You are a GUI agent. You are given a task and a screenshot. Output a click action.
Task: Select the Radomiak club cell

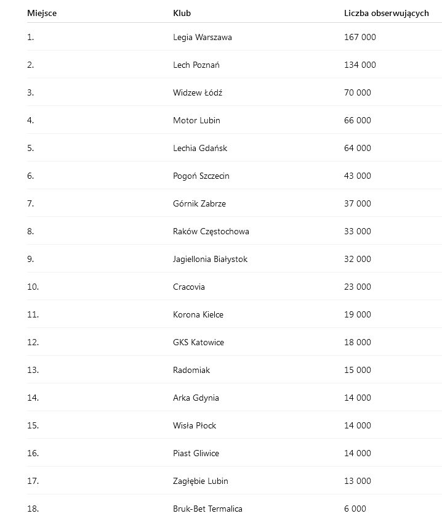pyautogui.click(x=191, y=370)
